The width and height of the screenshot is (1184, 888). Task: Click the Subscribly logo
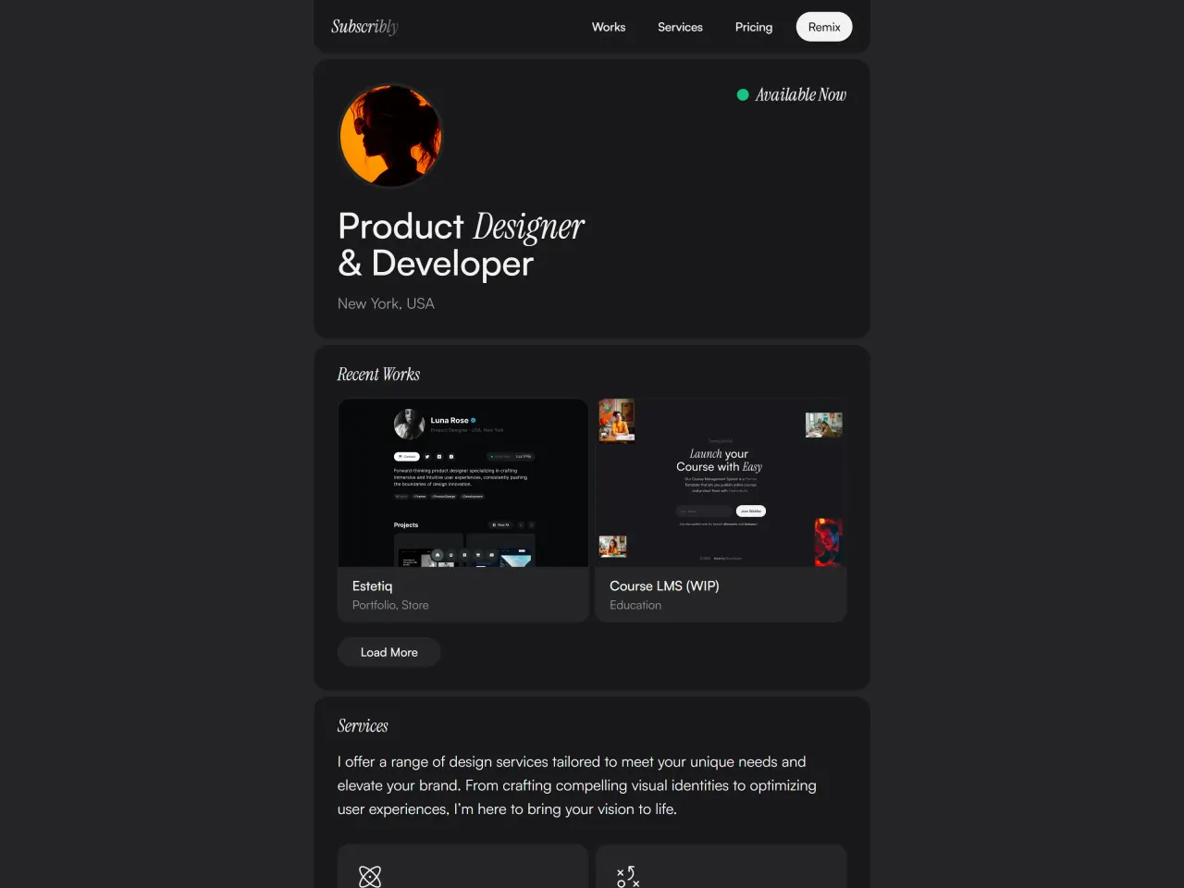click(364, 27)
